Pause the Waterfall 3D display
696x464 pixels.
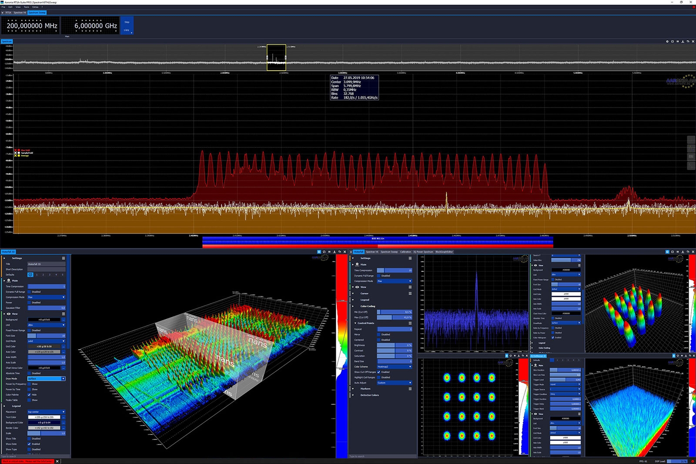coord(329,252)
